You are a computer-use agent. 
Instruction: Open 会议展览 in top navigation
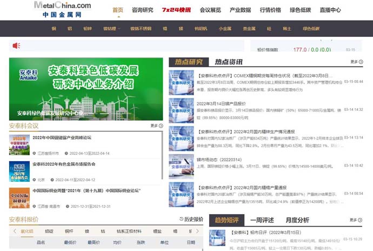[210, 10]
